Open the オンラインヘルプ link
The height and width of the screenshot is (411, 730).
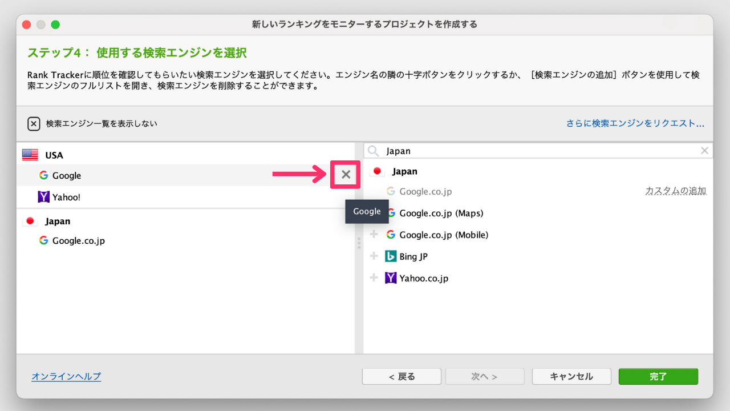[66, 376]
